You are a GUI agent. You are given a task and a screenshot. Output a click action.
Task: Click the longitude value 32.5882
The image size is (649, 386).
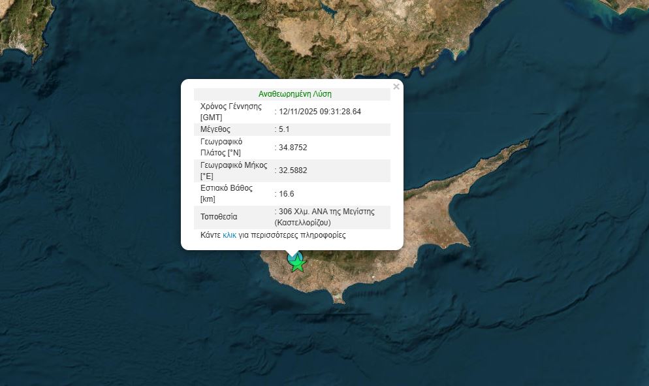click(293, 170)
